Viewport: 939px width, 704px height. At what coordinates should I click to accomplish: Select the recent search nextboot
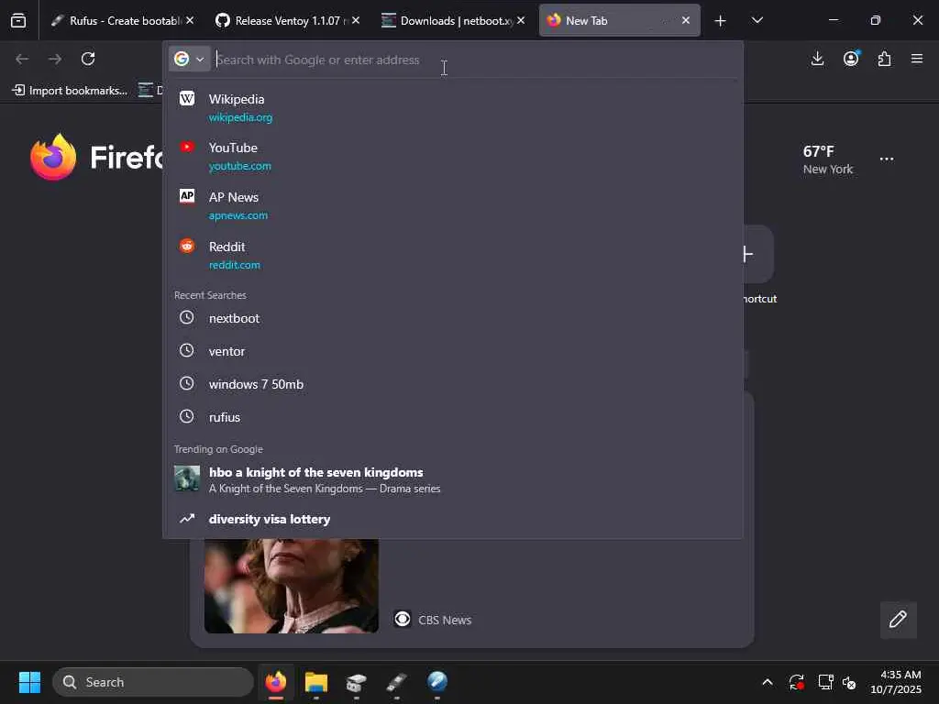coord(453,318)
